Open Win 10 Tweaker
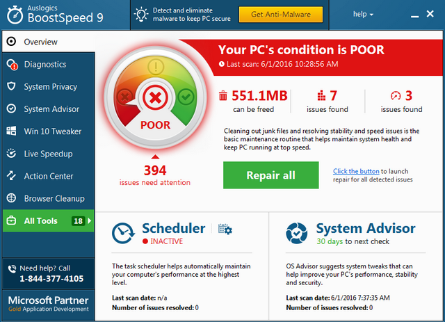This screenshot has height=322, width=445. tap(49, 131)
